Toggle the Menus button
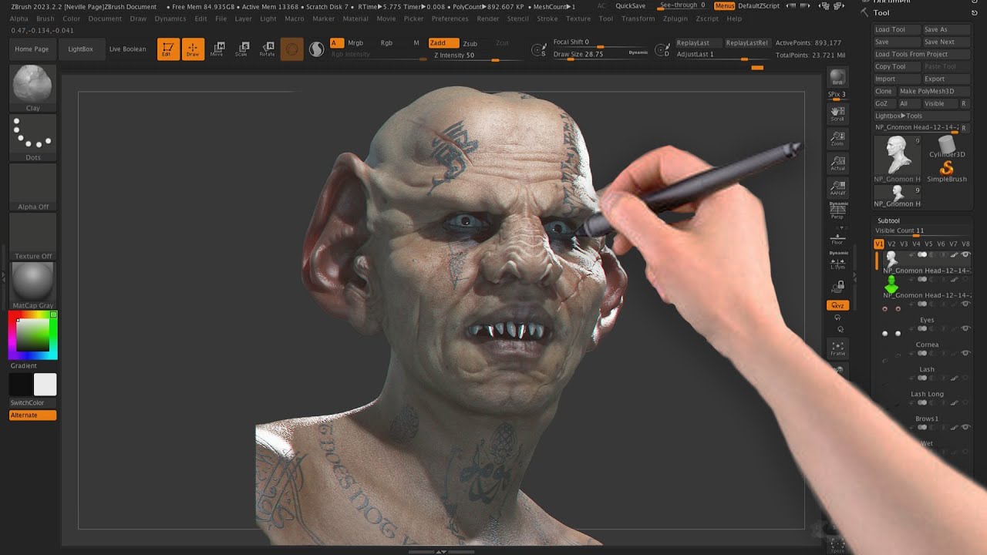 (724, 5)
